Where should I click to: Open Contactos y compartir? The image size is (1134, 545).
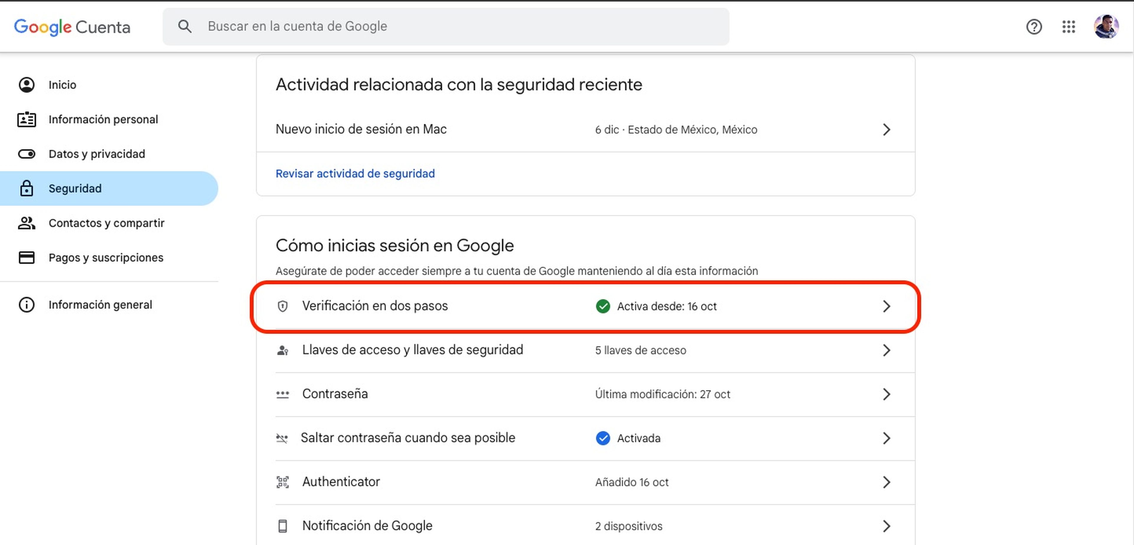(x=106, y=223)
